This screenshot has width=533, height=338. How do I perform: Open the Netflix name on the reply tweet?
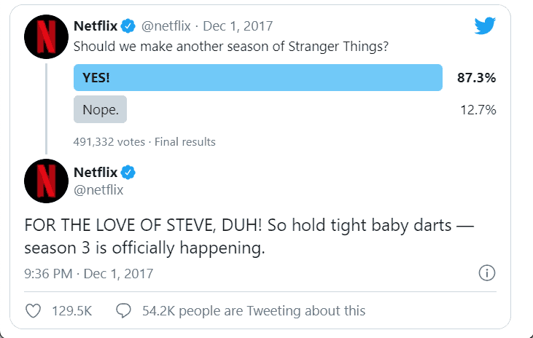pyautogui.click(x=96, y=173)
